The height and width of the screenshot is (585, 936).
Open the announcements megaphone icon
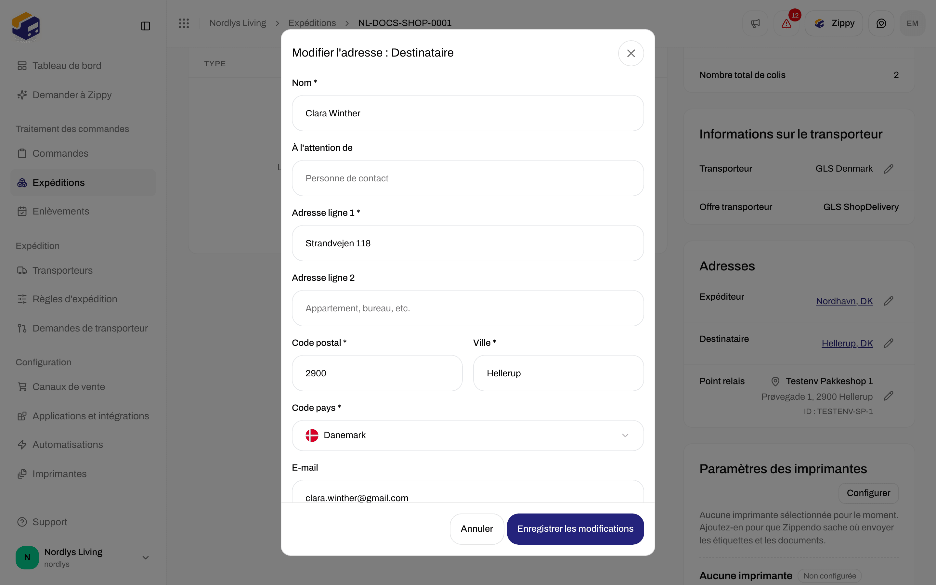click(x=755, y=23)
